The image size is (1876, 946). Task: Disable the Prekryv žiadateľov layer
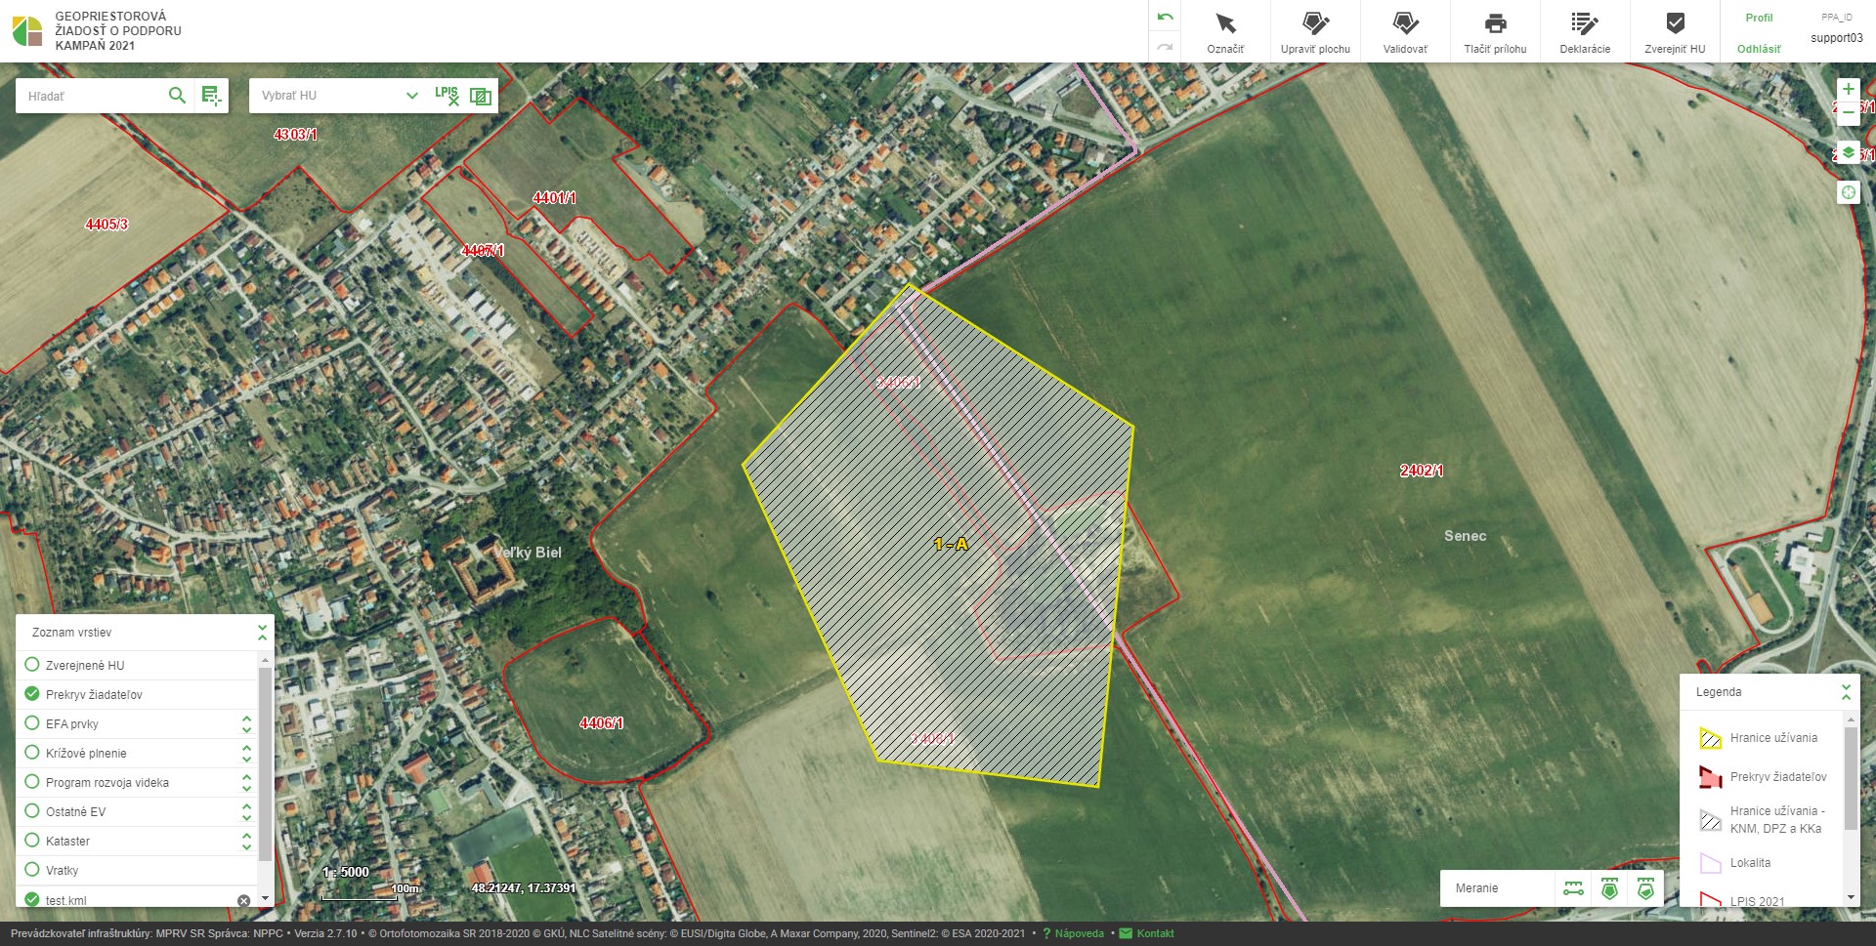(32, 694)
